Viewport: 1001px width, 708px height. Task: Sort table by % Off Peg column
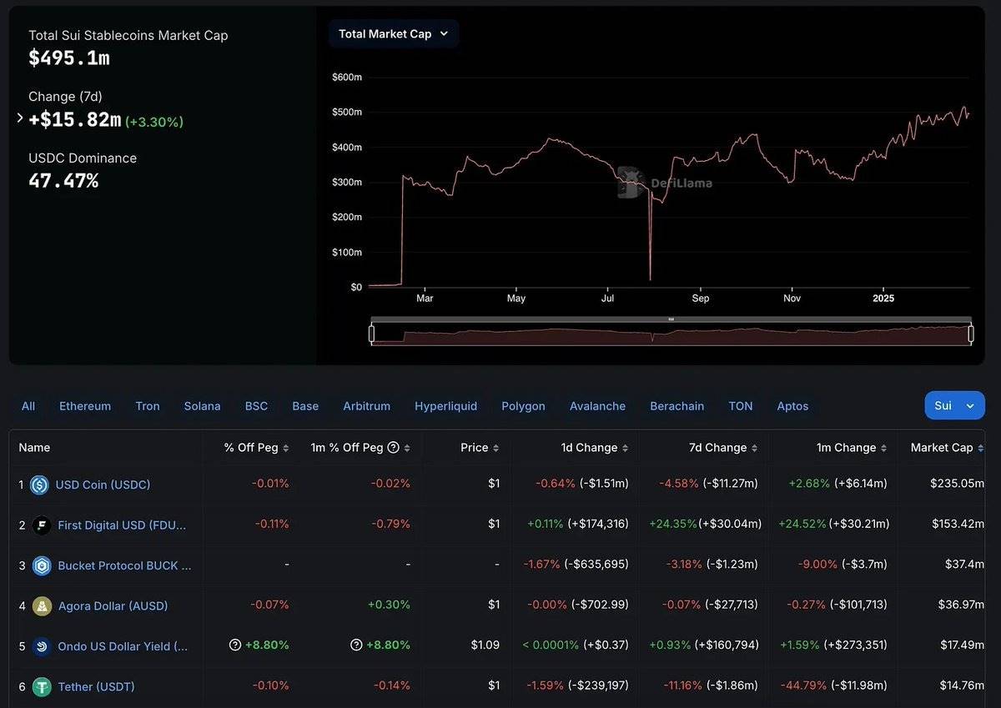(256, 448)
